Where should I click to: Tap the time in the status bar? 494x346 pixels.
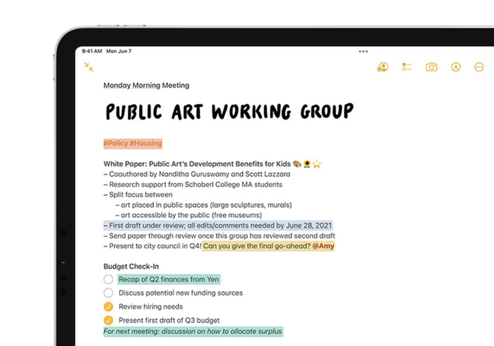[x=91, y=51]
